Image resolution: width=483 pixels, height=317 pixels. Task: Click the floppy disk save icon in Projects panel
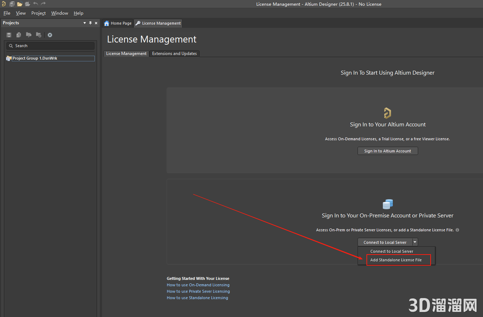click(x=9, y=35)
